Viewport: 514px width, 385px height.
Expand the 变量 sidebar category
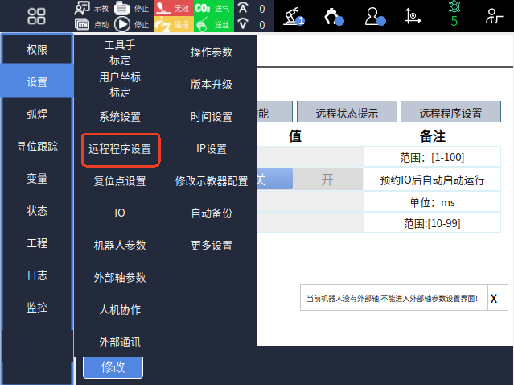click(x=37, y=179)
